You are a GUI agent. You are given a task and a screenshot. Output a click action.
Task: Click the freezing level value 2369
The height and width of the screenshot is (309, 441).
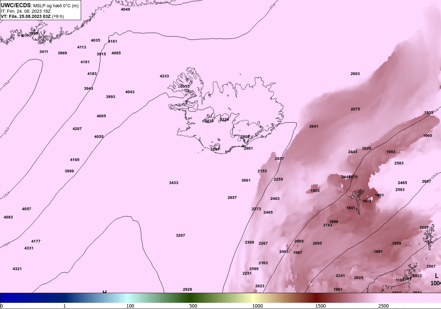249,242
